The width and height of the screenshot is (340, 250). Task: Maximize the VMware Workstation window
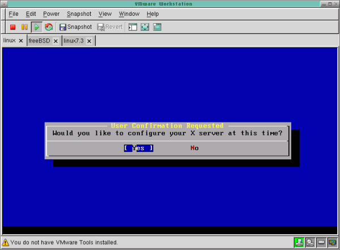click(330, 4)
